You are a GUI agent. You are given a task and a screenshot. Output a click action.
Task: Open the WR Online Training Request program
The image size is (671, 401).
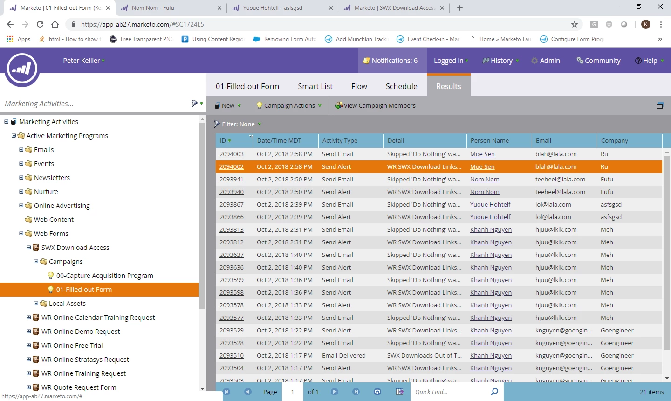(83, 373)
